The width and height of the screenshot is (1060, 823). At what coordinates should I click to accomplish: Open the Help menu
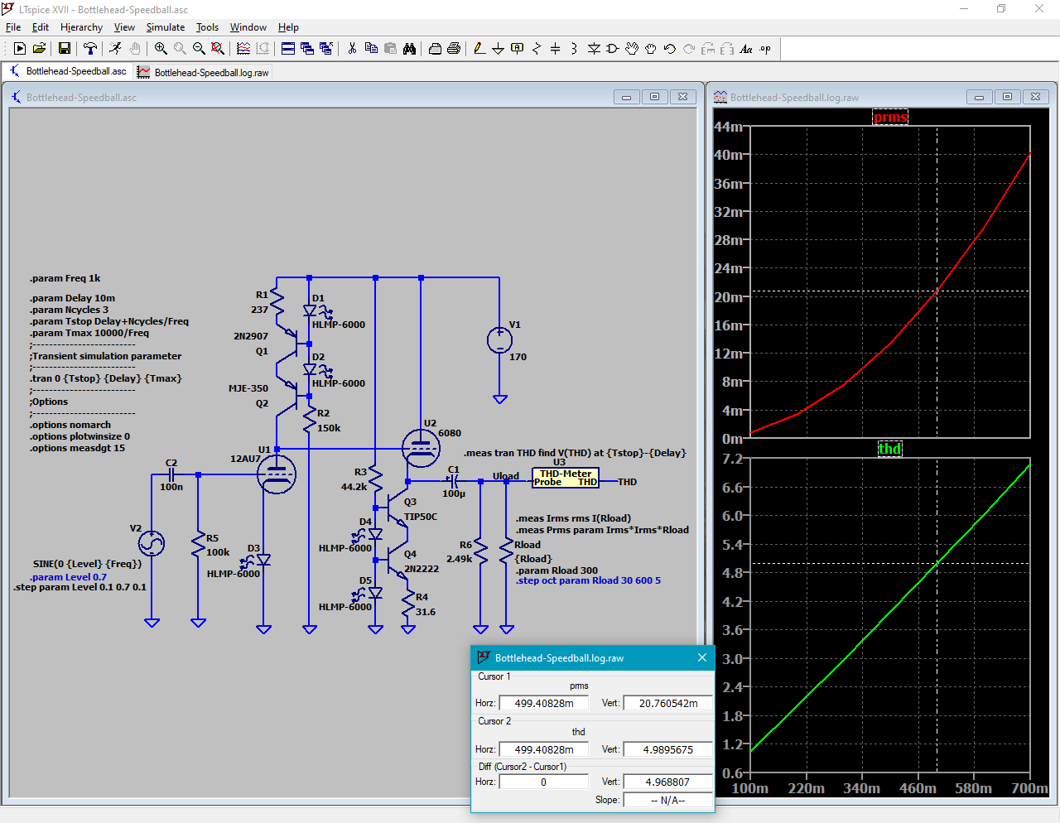click(x=288, y=27)
